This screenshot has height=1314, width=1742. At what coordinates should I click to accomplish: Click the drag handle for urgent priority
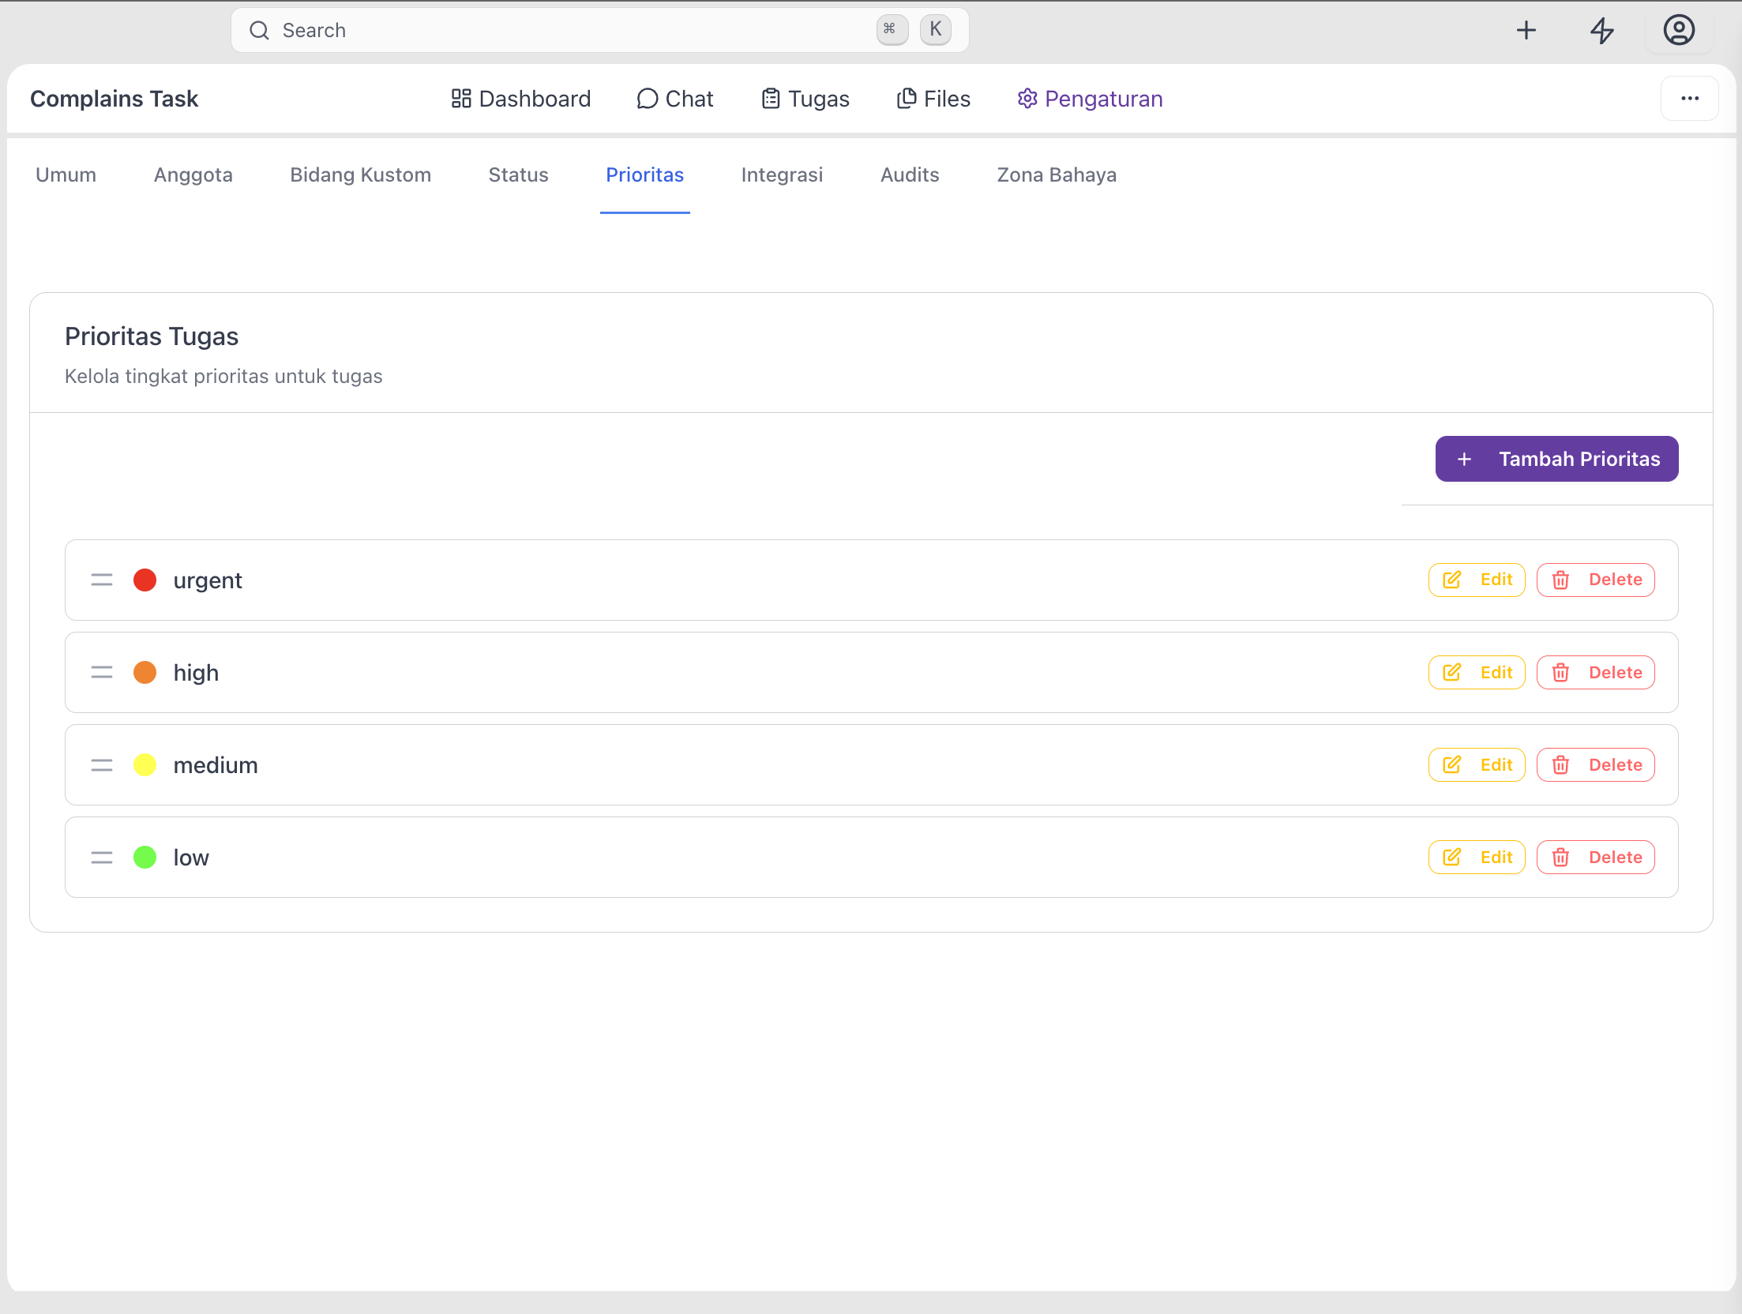[102, 580]
